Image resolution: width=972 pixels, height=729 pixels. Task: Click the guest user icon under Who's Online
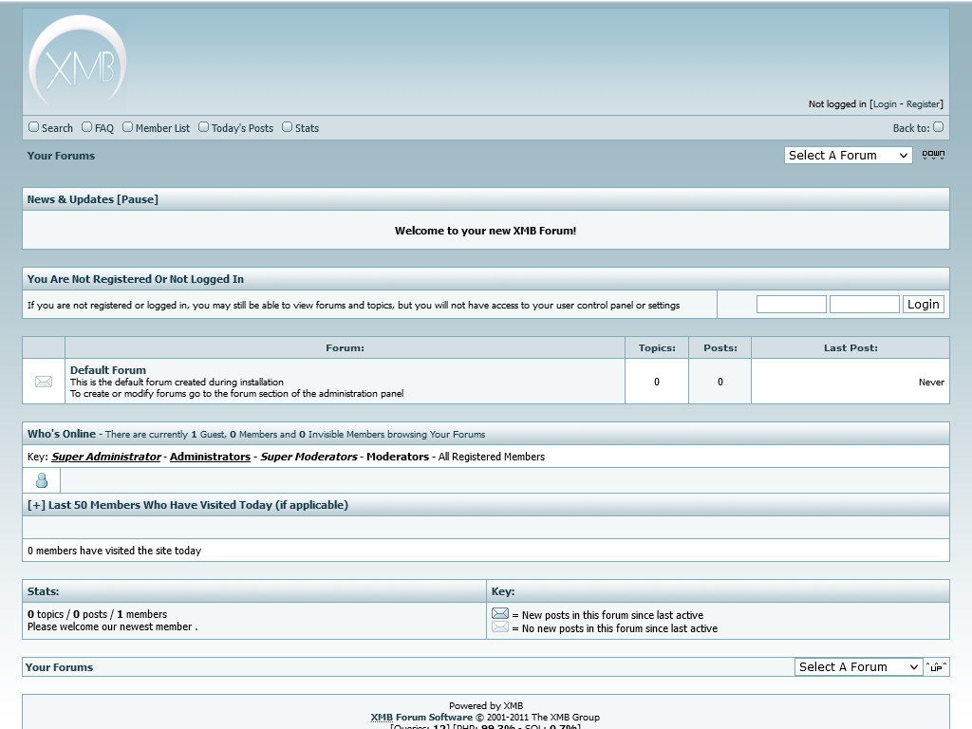(42, 480)
